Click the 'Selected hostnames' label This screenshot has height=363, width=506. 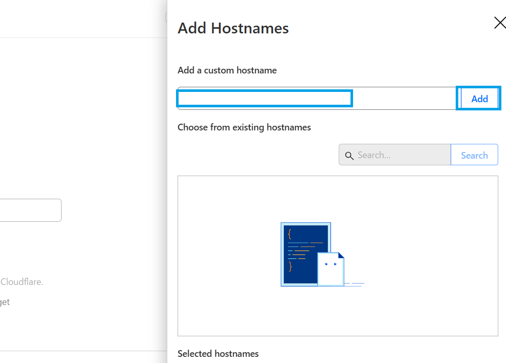218,353
